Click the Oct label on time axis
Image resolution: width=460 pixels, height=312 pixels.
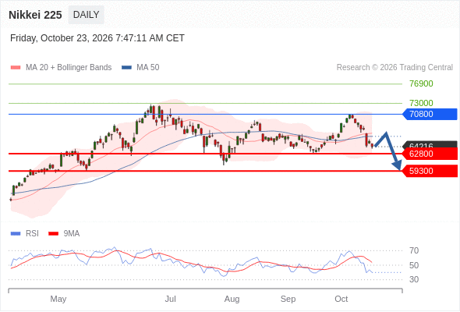point(341,299)
